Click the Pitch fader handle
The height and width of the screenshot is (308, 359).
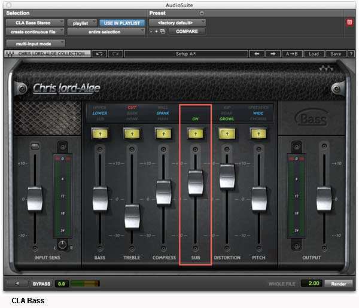[x=259, y=199]
